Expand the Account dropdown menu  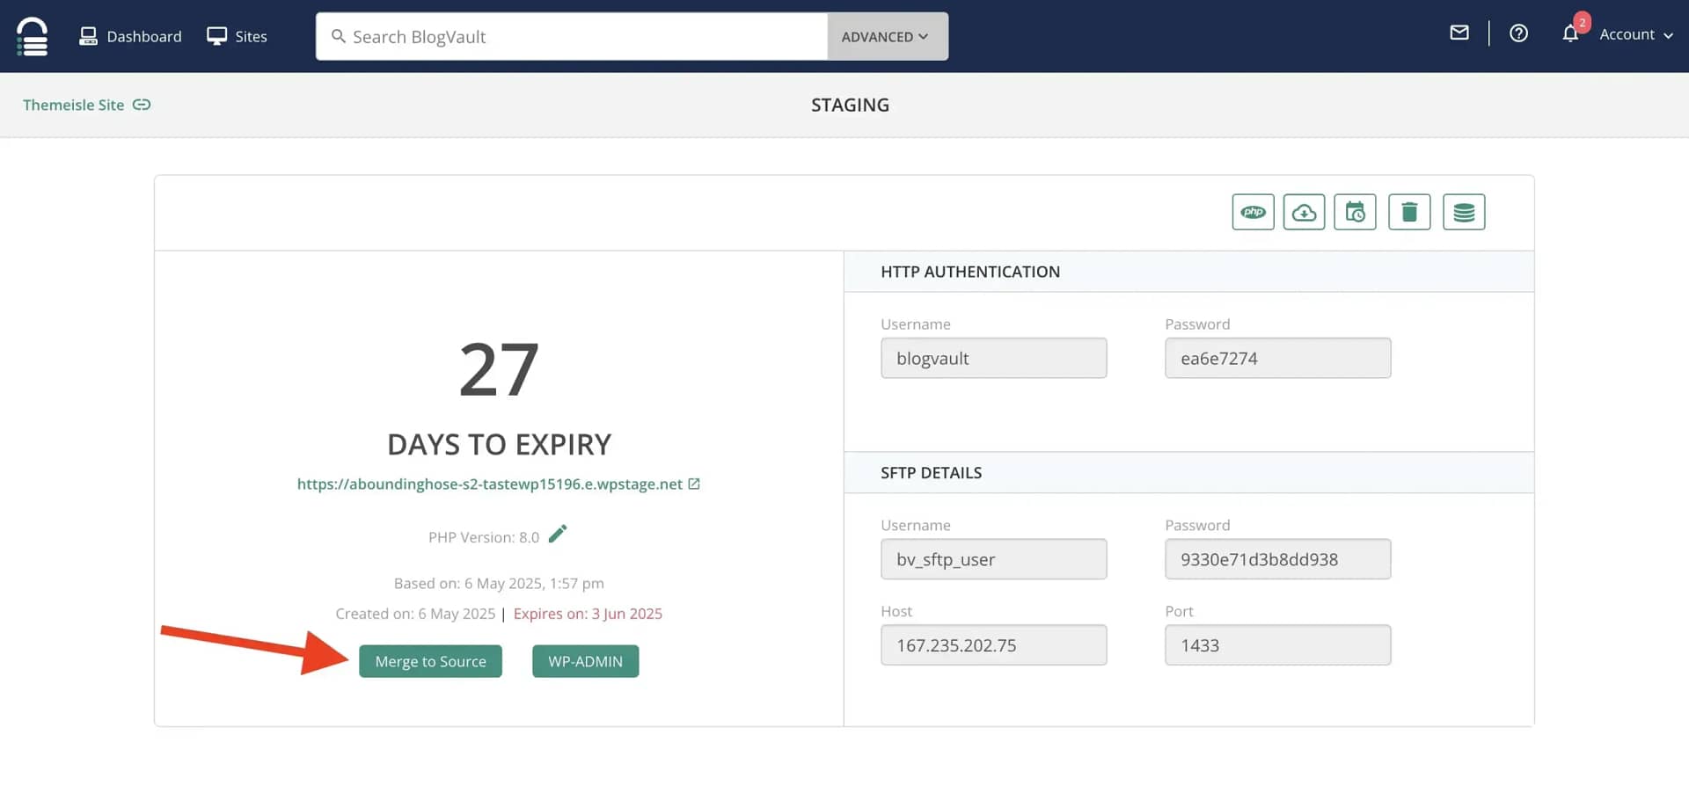pyautogui.click(x=1636, y=34)
